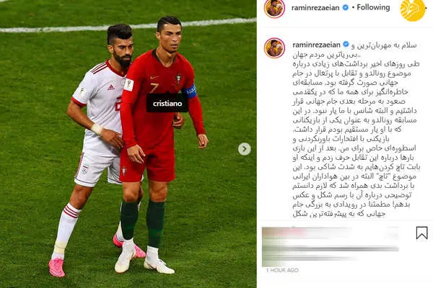Open the avatar beside the caption
This screenshot has width=433, height=288.
[x=274, y=48]
